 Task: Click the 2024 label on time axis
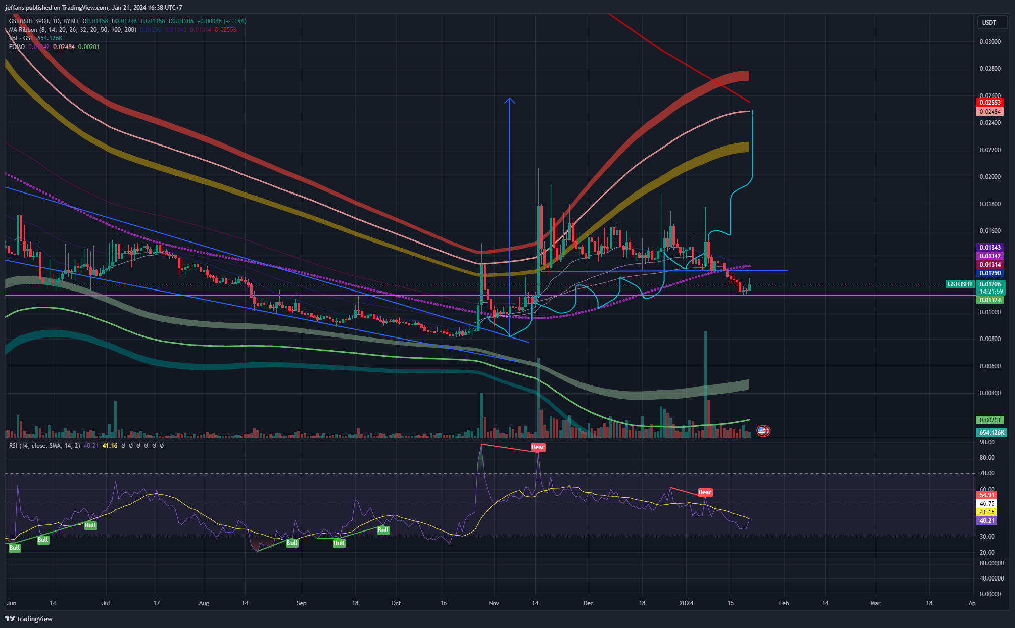pos(686,603)
